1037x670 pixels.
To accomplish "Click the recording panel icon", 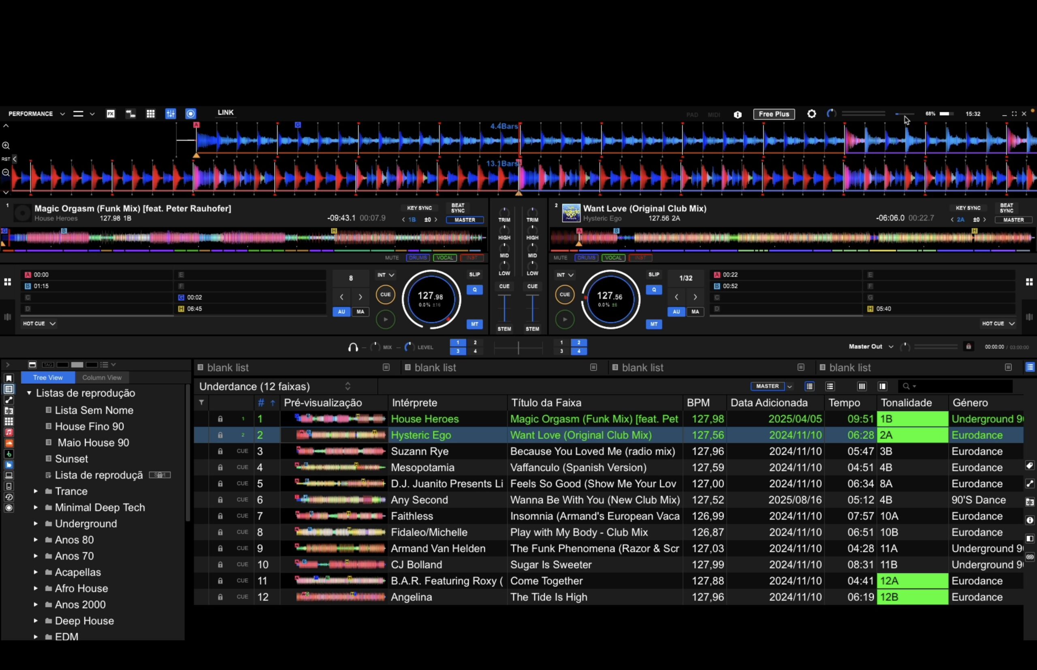I will pyautogui.click(x=191, y=114).
